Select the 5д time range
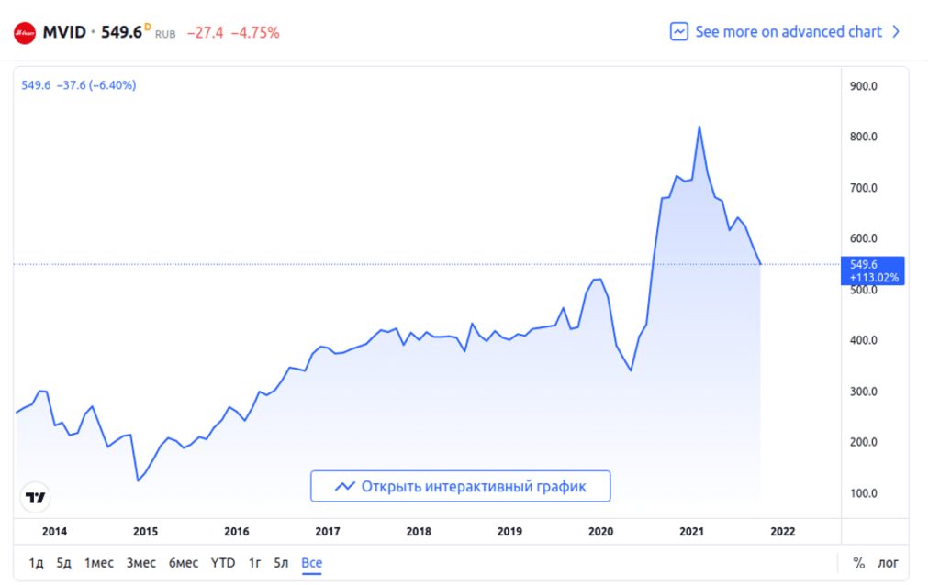The width and height of the screenshot is (940, 585). [x=63, y=563]
